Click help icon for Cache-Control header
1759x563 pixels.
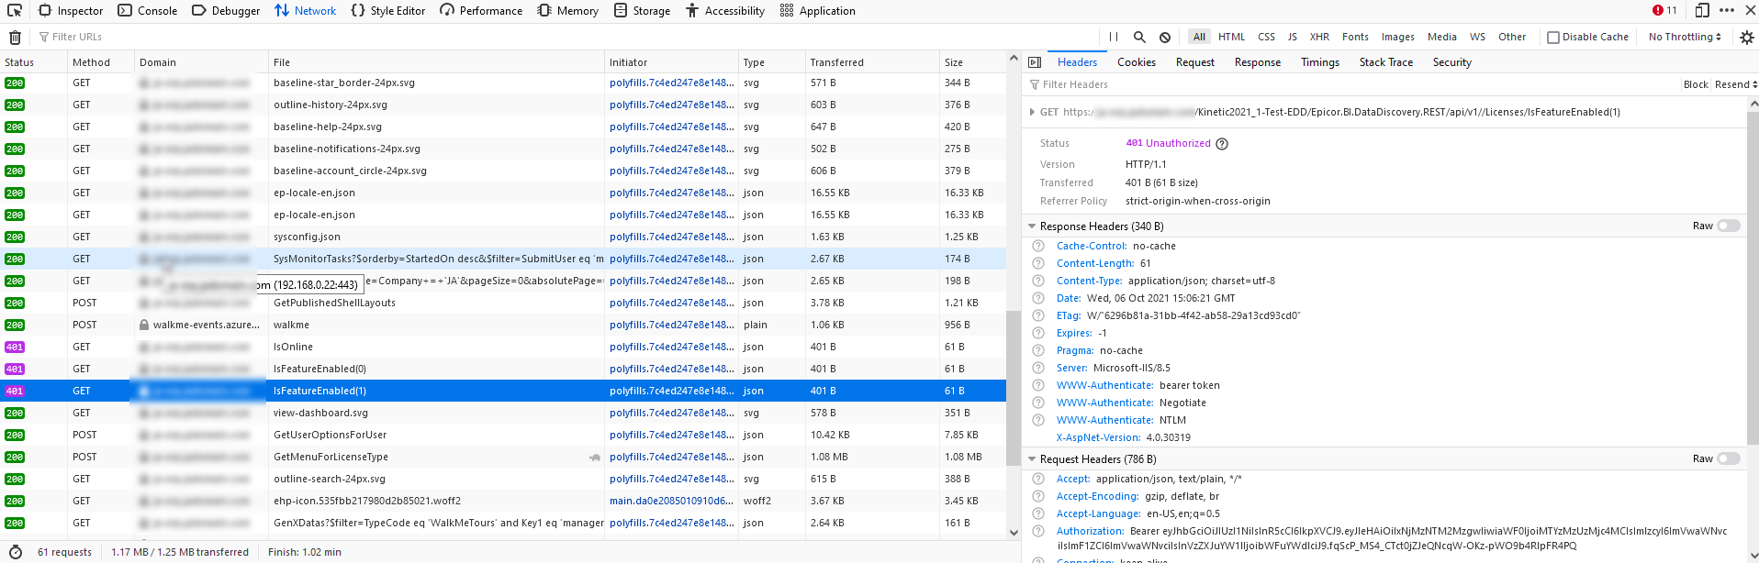point(1038,246)
